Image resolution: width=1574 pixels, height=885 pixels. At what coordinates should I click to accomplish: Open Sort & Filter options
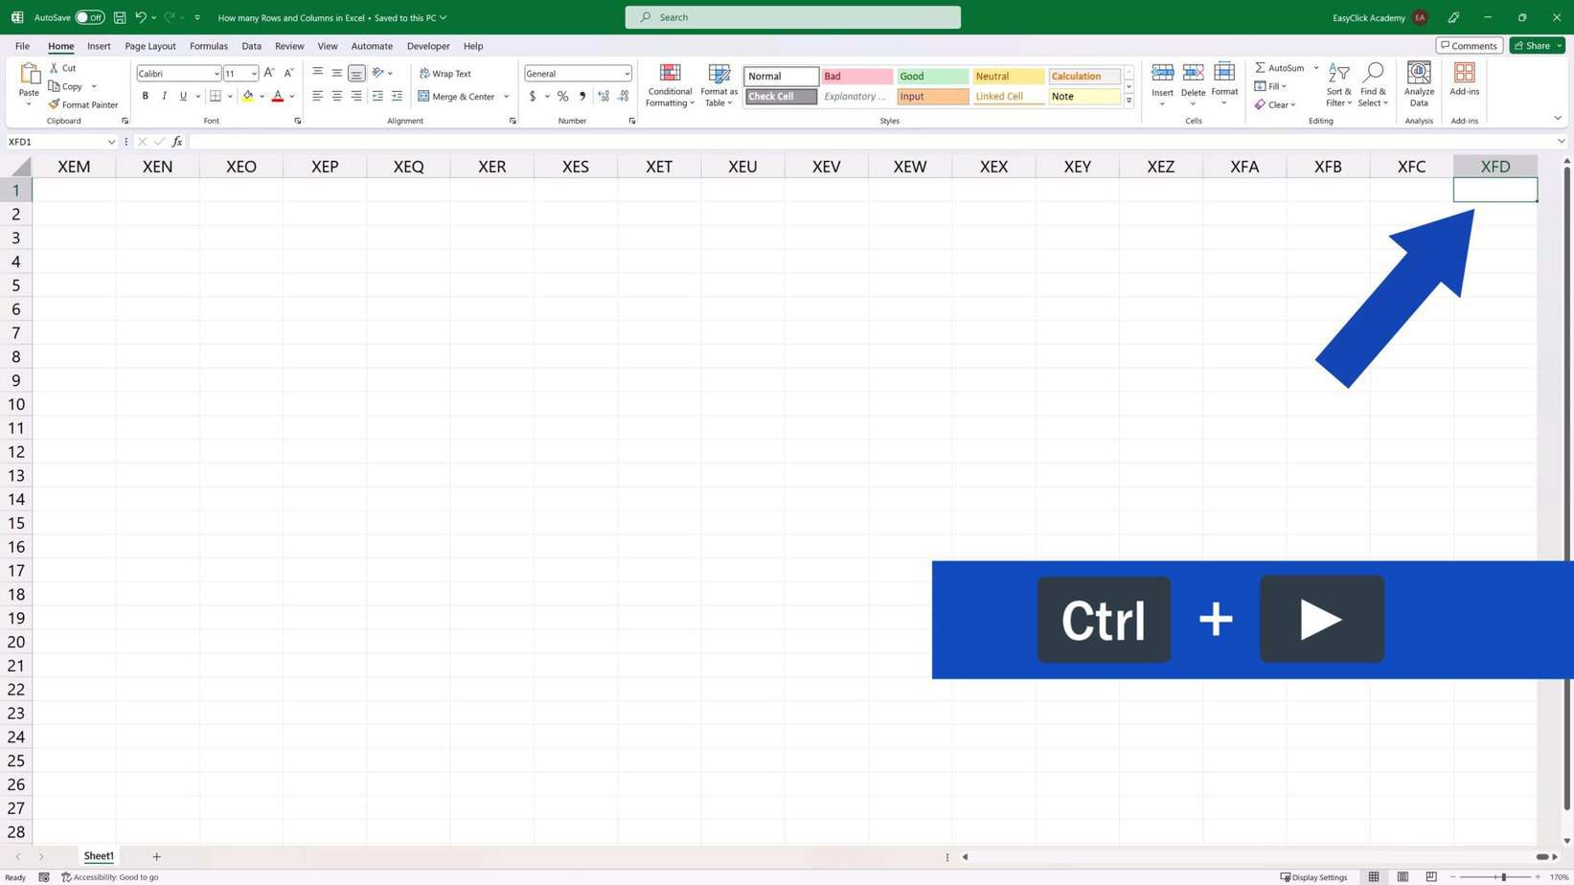pos(1338,85)
